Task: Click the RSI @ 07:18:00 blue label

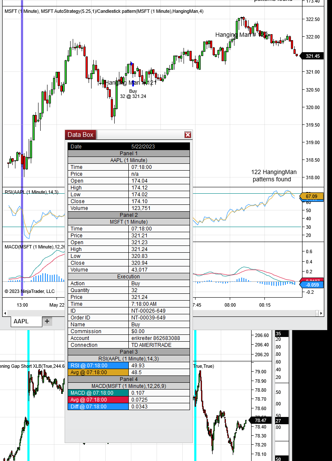Action: [98, 366]
